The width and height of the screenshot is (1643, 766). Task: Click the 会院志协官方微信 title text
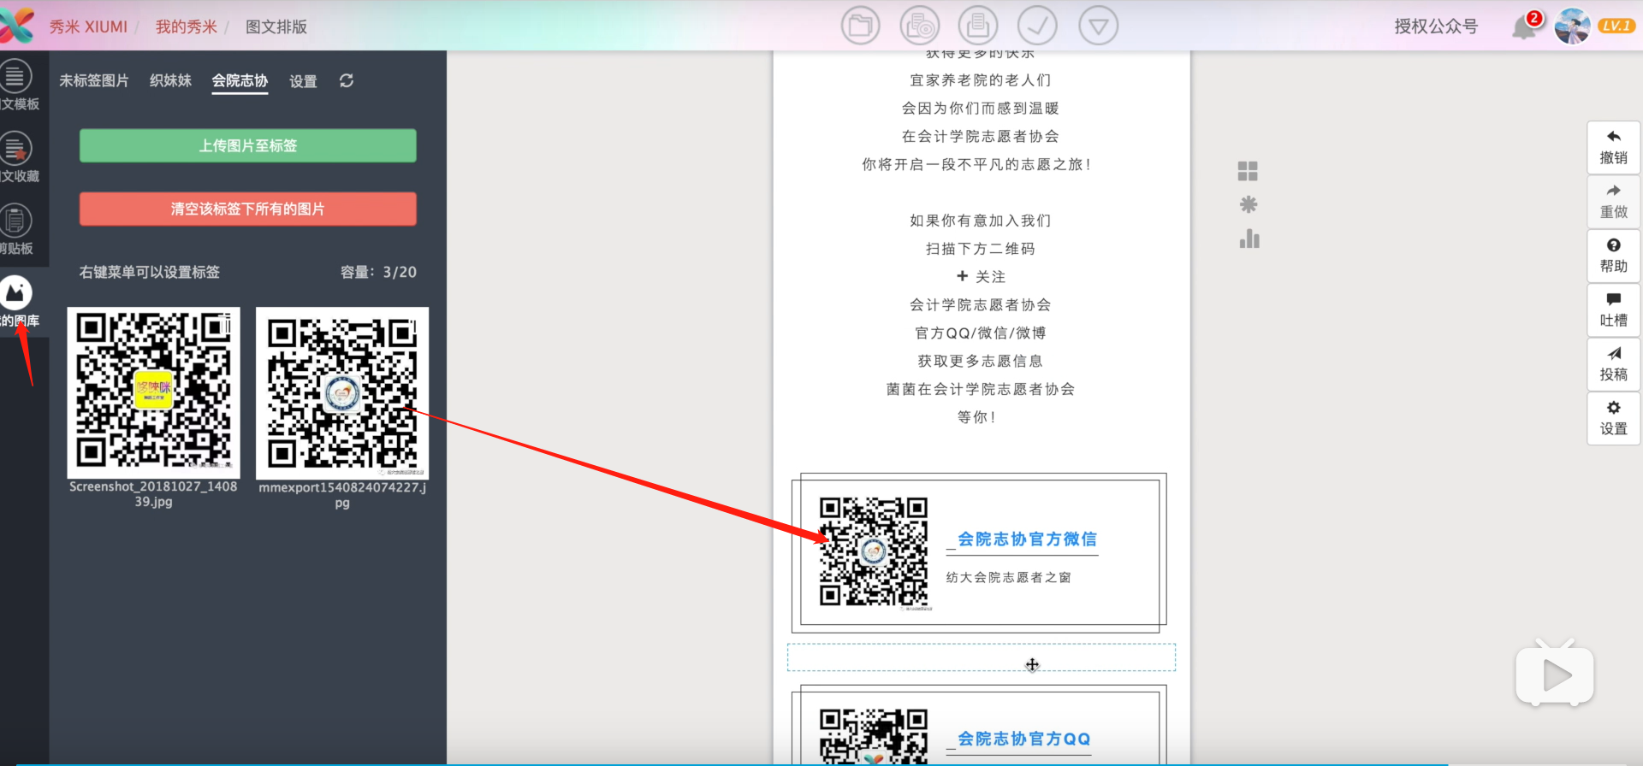1027,539
